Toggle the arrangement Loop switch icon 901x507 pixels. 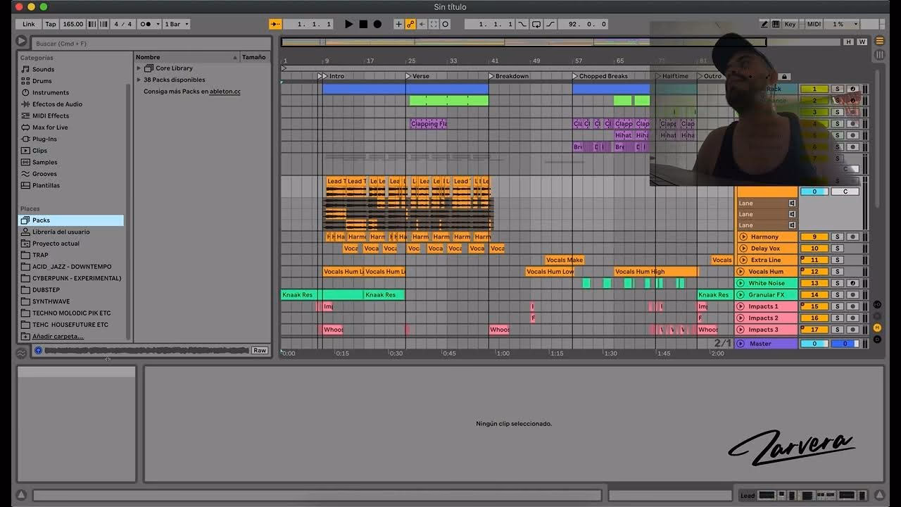536,23
